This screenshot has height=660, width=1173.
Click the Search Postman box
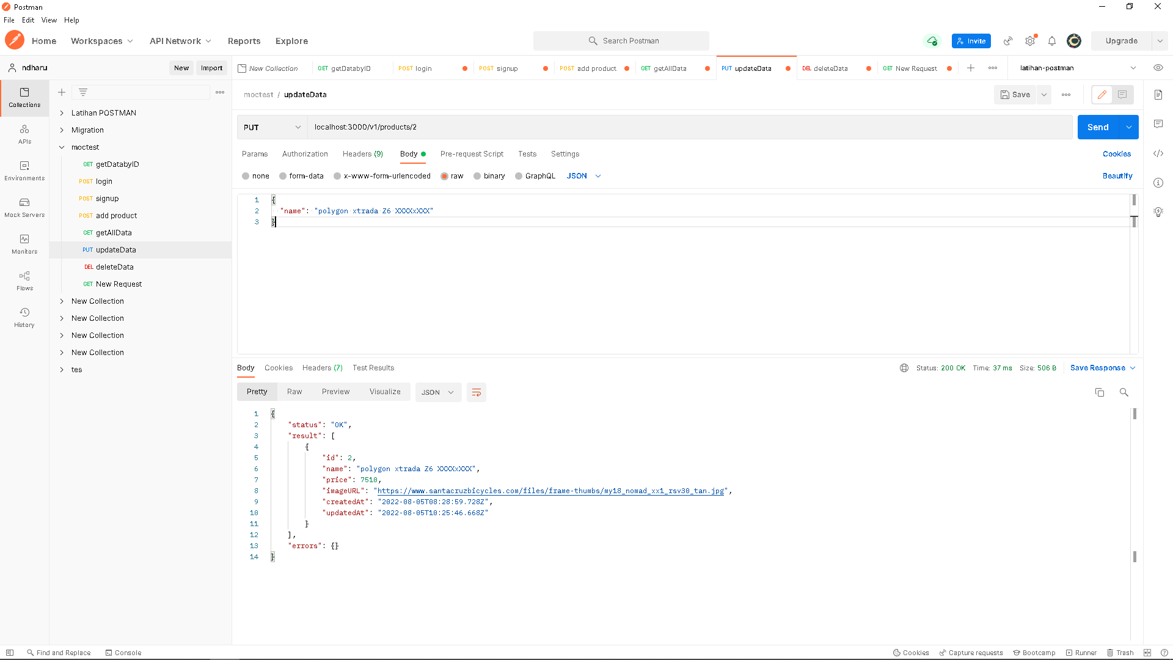pyautogui.click(x=621, y=41)
